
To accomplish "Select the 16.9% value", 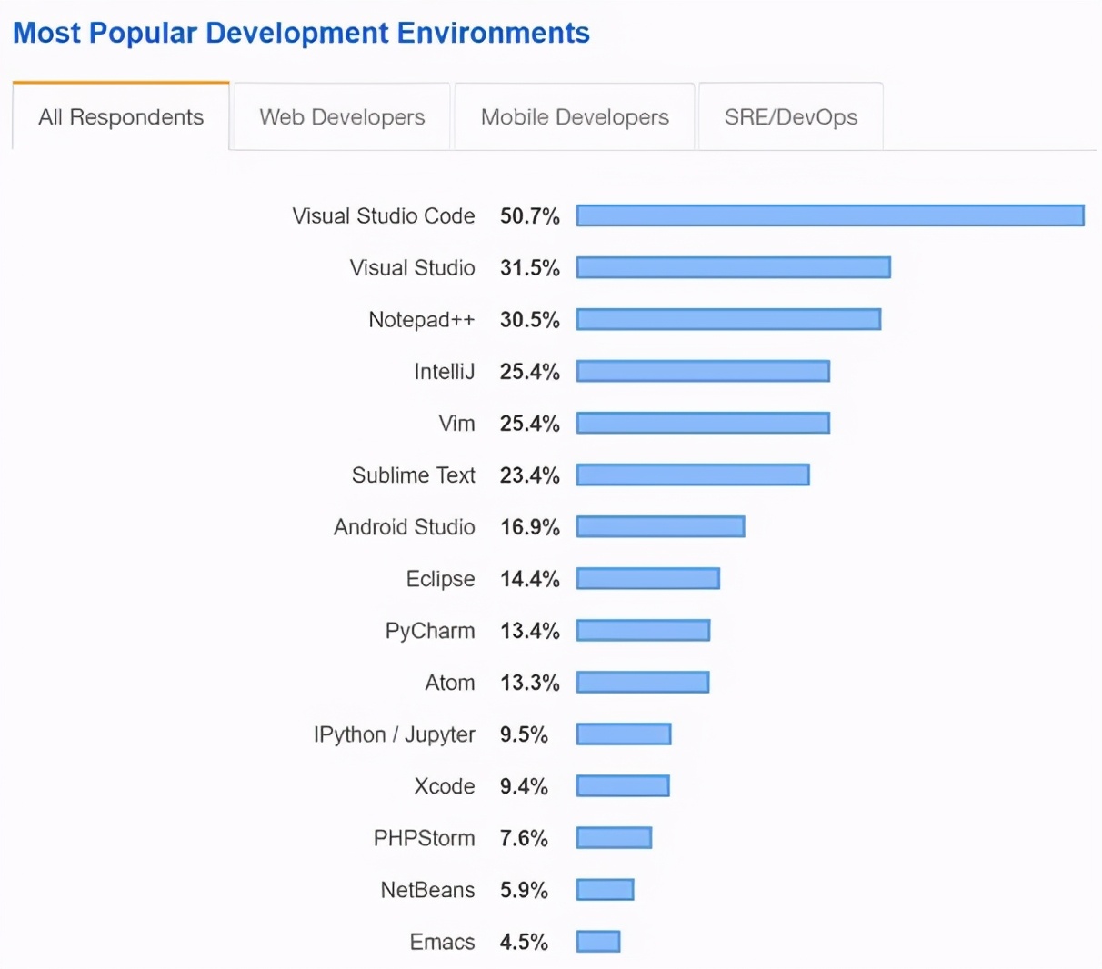I will pyautogui.click(x=530, y=526).
